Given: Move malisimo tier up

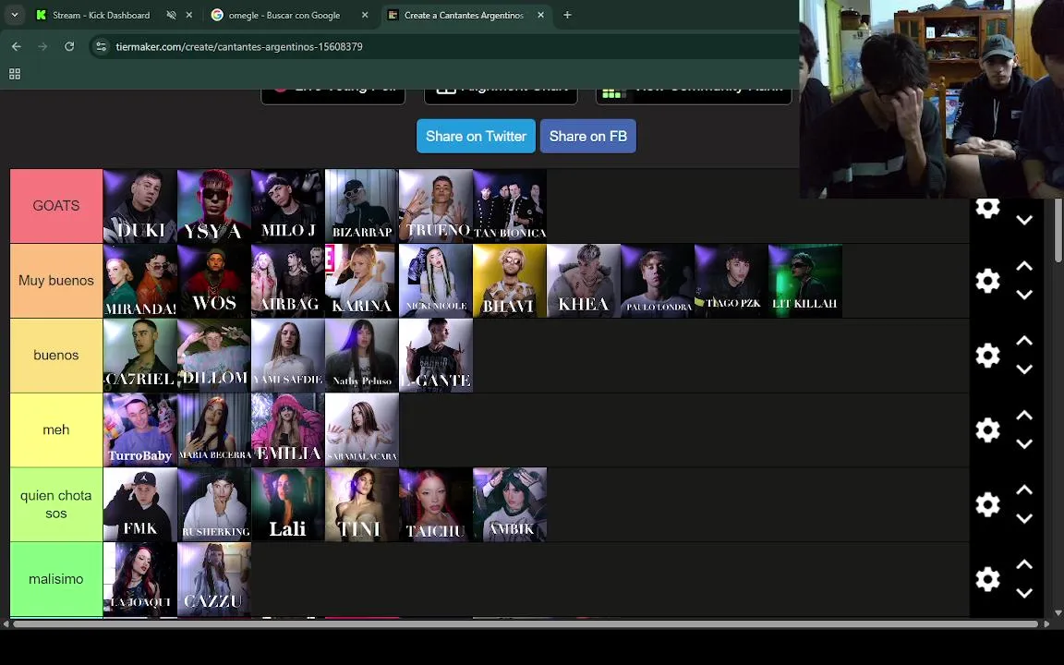Looking at the screenshot, I should click(x=1024, y=564).
